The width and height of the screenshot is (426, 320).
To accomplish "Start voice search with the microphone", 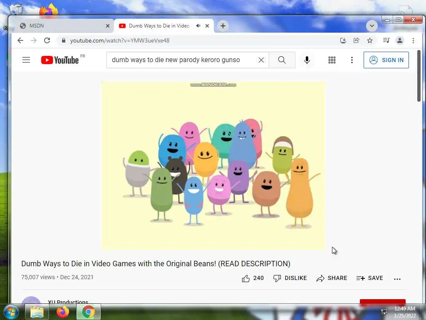I will (x=307, y=60).
